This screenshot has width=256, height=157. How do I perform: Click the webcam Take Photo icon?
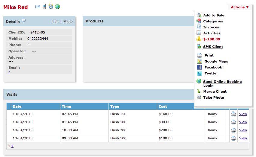point(199,97)
